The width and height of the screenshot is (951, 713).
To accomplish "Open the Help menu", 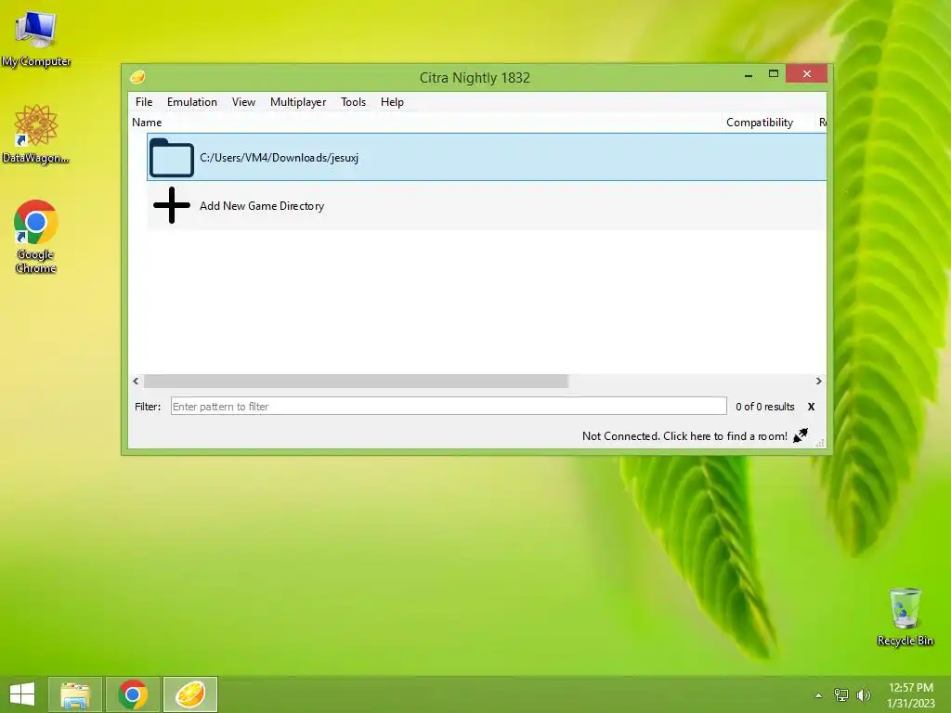I will (x=392, y=102).
